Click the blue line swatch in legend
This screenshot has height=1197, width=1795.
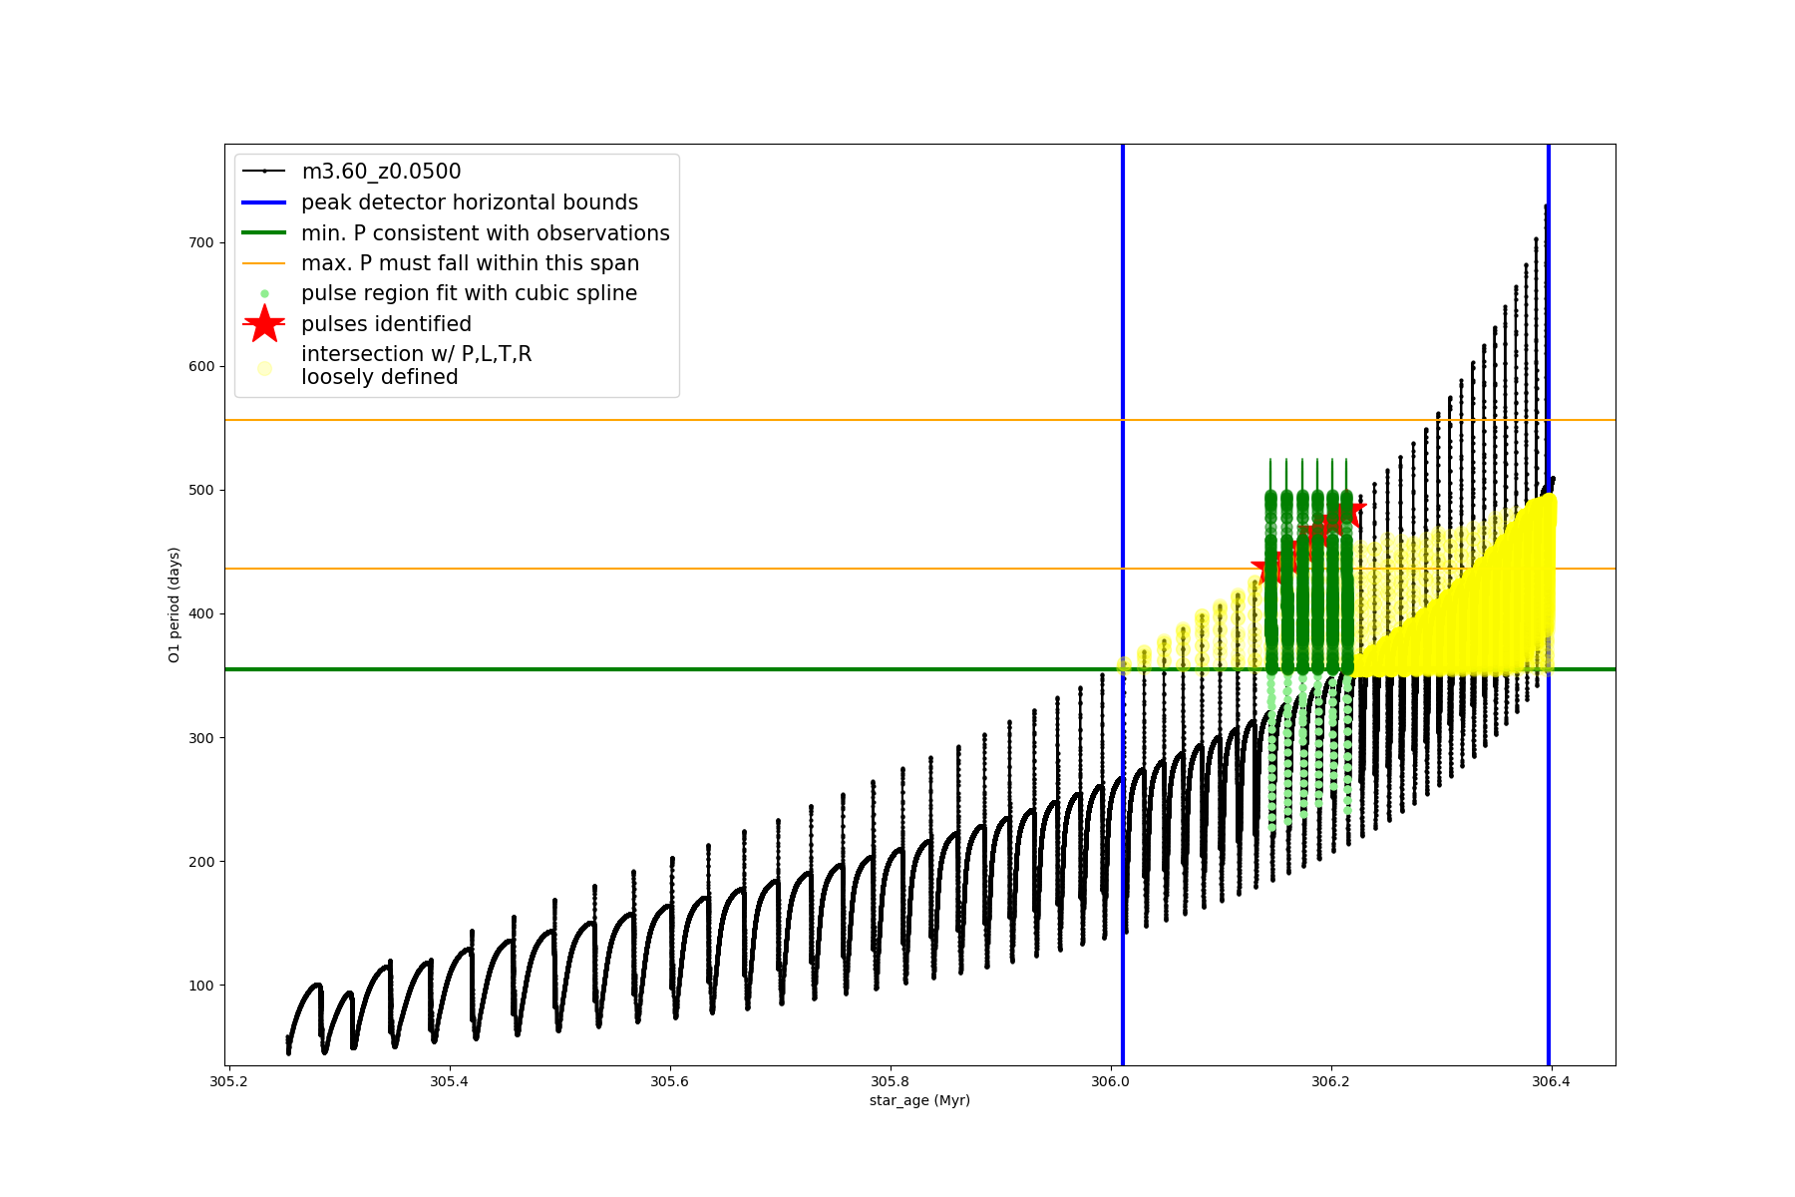click(264, 202)
